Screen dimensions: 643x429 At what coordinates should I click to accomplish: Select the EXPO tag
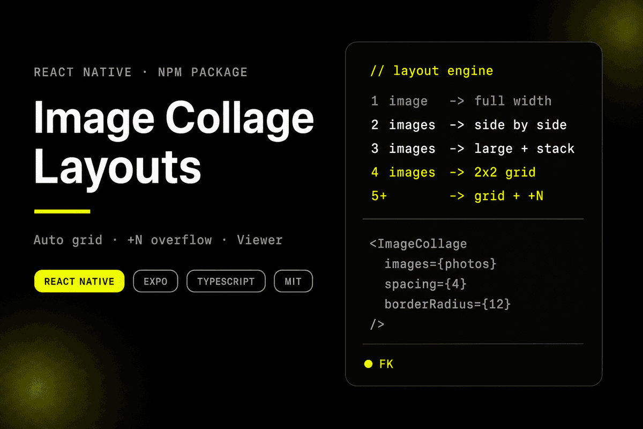(155, 282)
